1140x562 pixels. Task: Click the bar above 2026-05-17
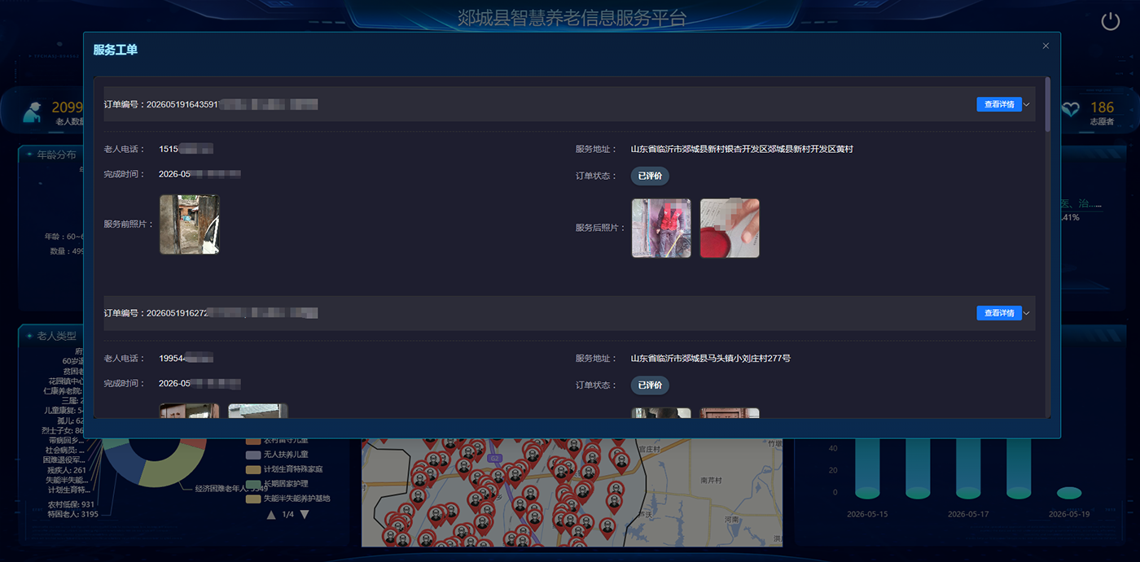click(x=968, y=468)
